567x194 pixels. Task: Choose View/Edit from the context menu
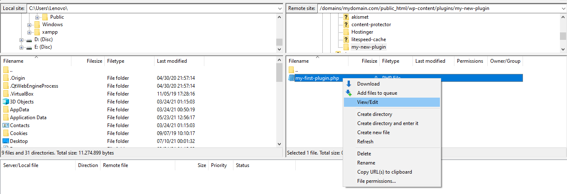368,102
